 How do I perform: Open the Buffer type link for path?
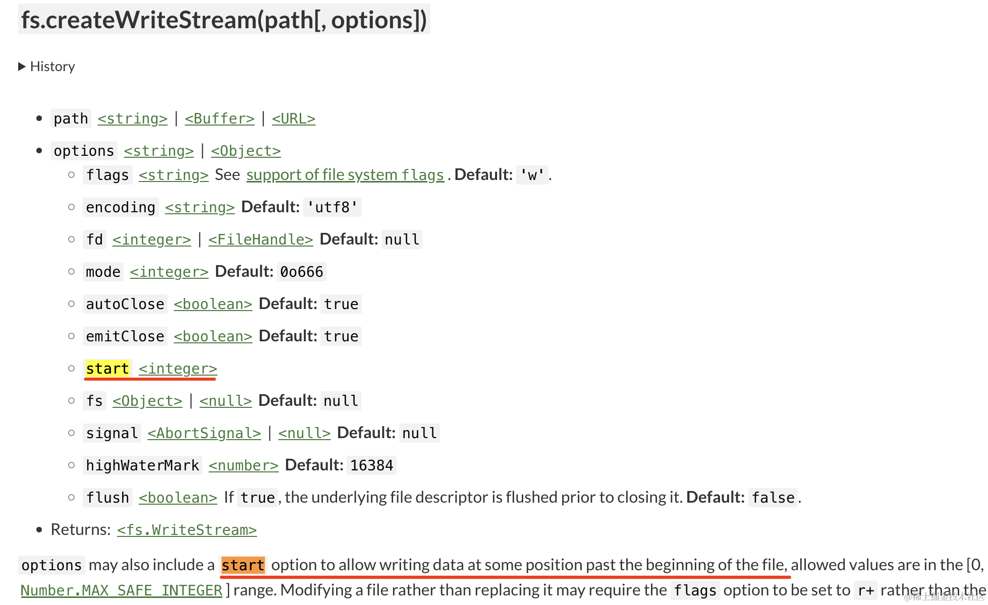[219, 118]
